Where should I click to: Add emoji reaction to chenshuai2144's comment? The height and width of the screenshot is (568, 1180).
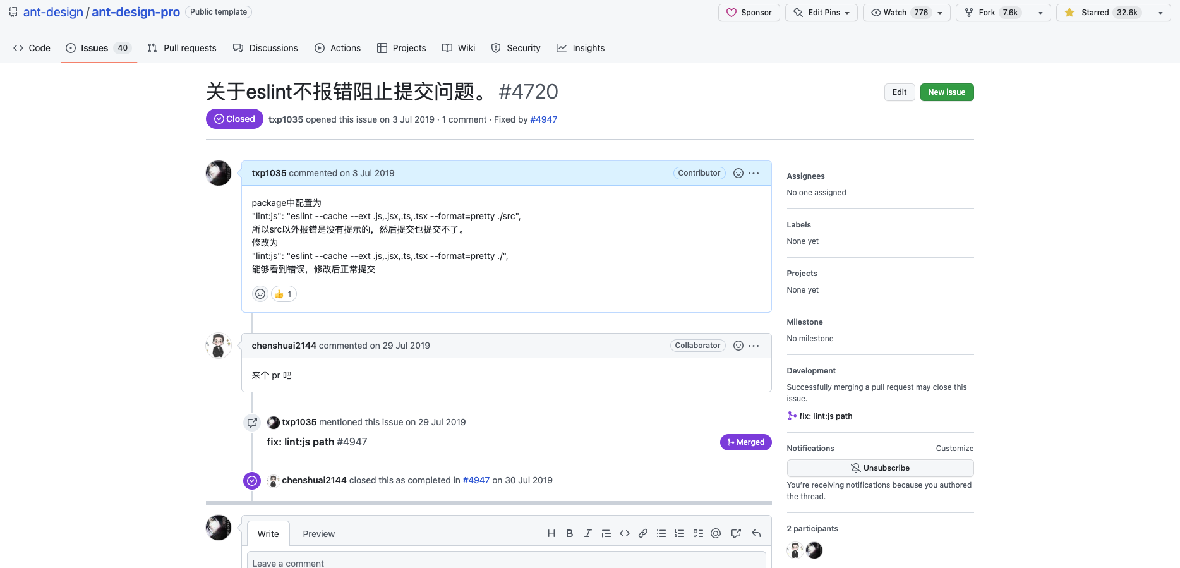[738, 346]
